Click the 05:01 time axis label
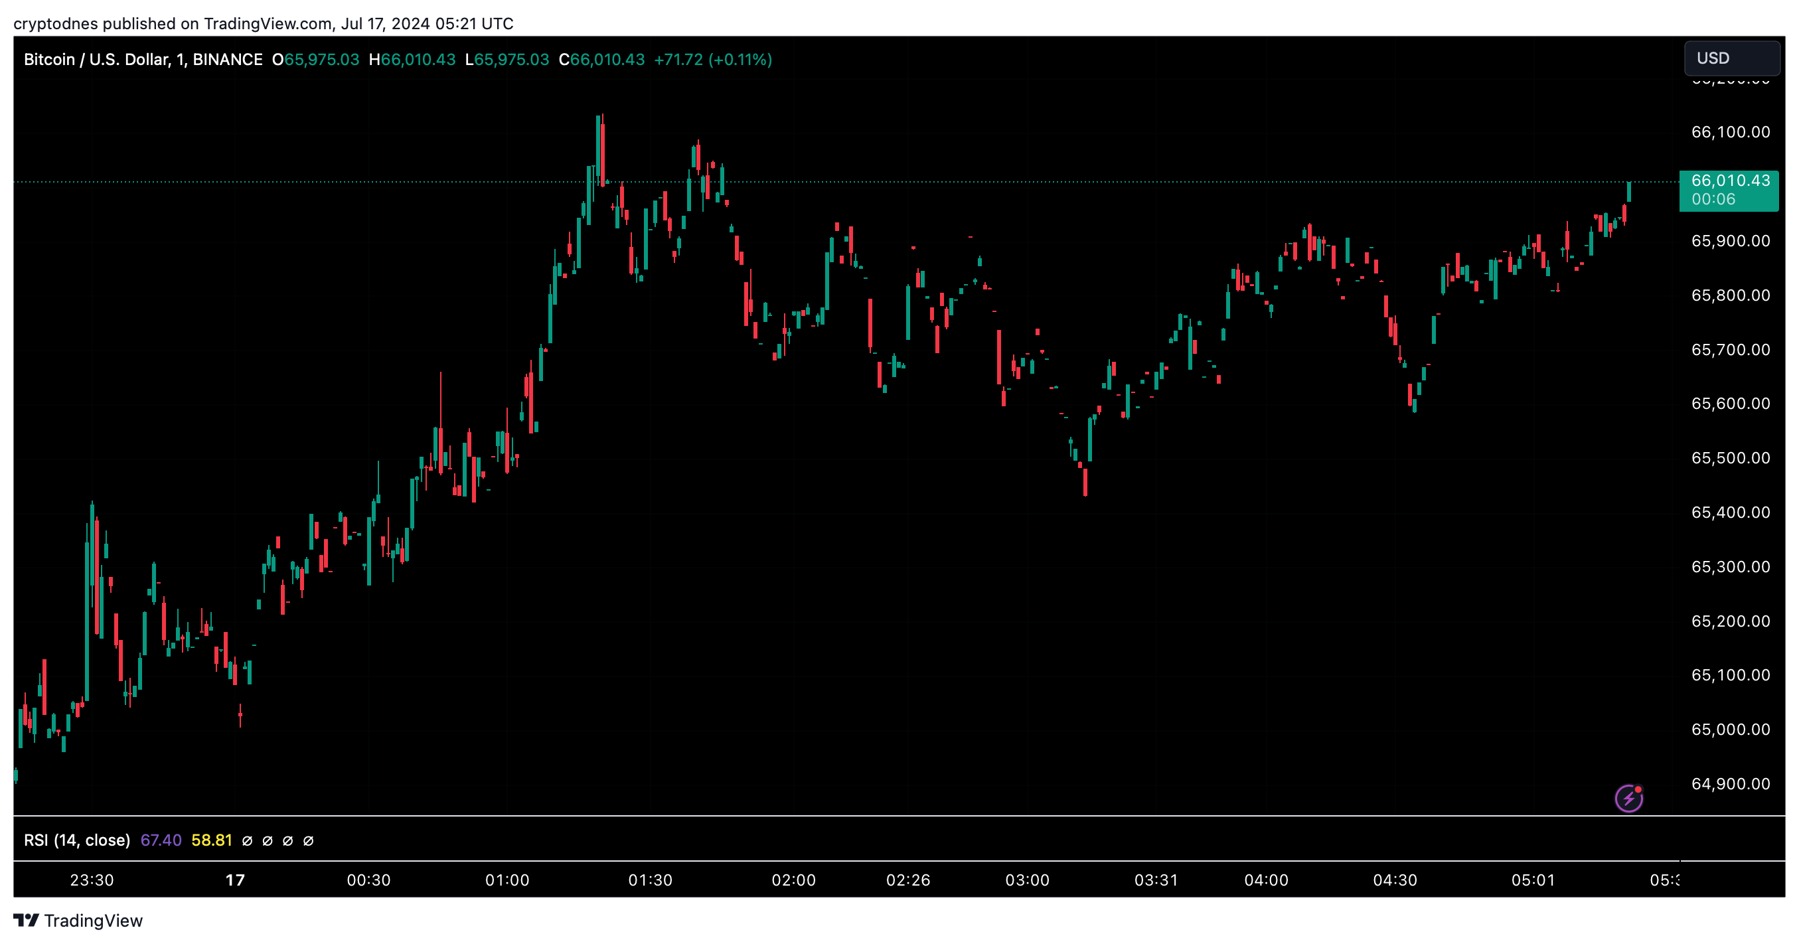Screen dimensions: 1799x944 1533,880
